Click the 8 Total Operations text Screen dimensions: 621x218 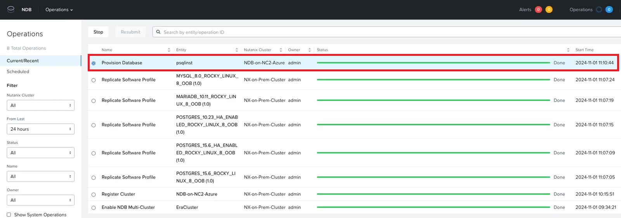click(x=26, y=48)
